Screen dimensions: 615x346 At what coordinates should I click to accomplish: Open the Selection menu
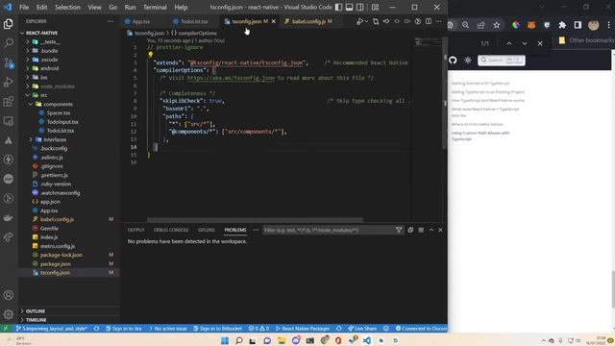[67, 7]
